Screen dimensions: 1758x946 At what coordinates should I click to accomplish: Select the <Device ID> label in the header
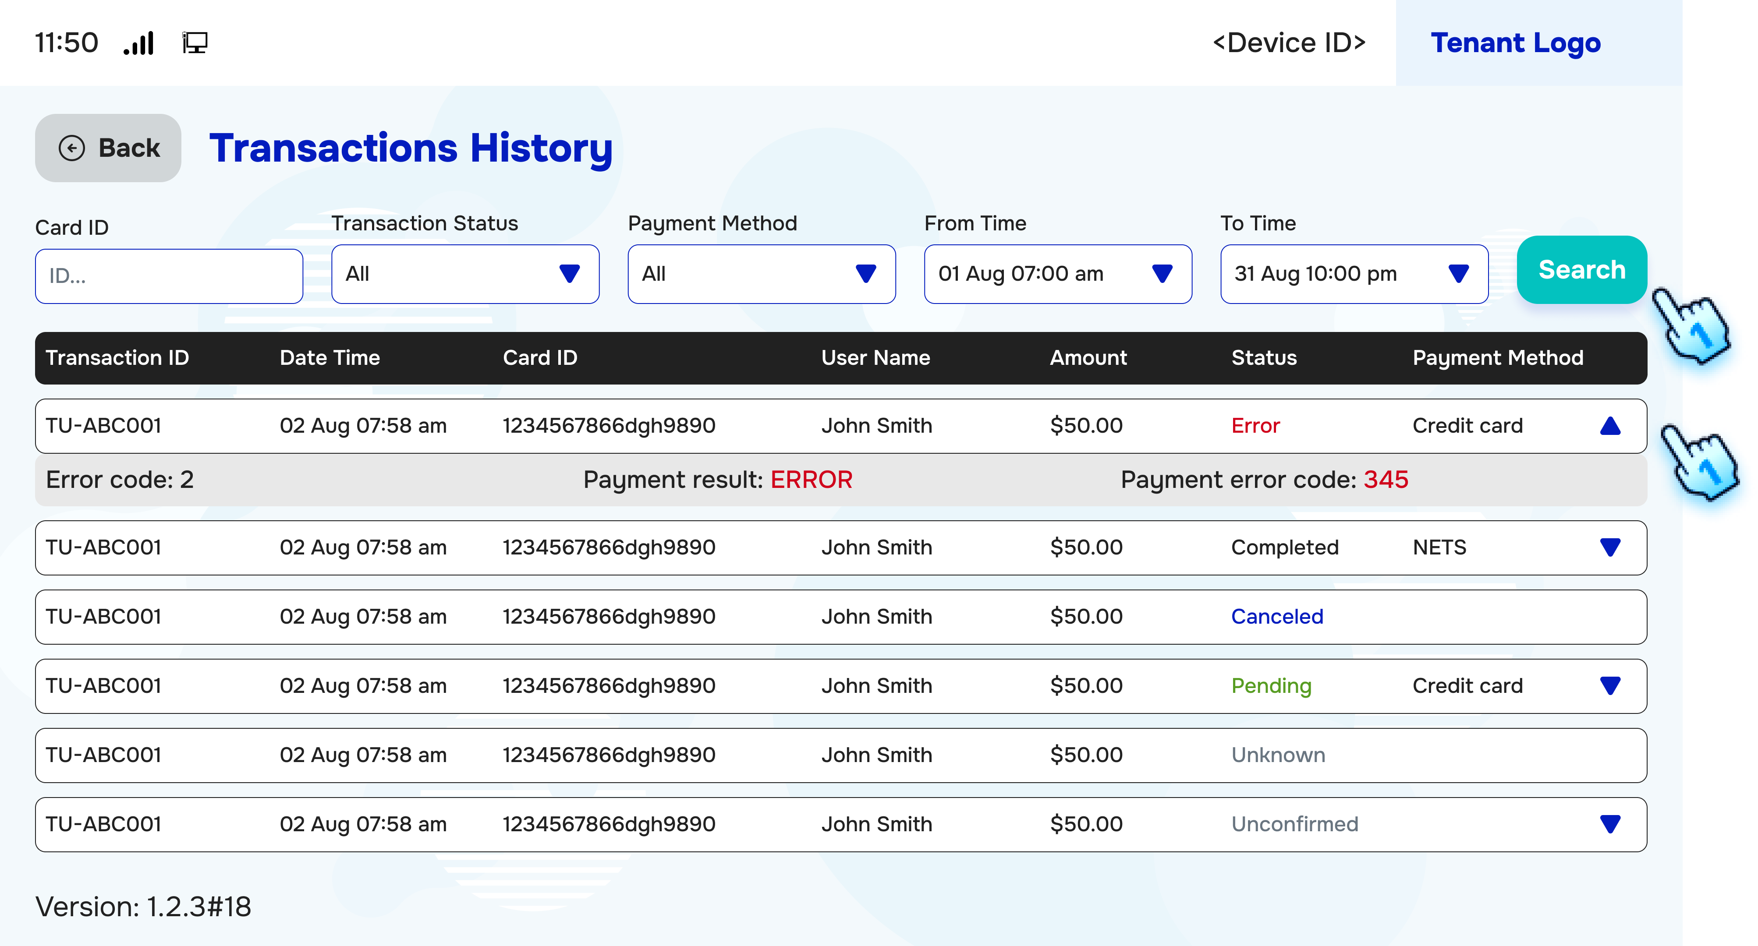click(1289, 42)
